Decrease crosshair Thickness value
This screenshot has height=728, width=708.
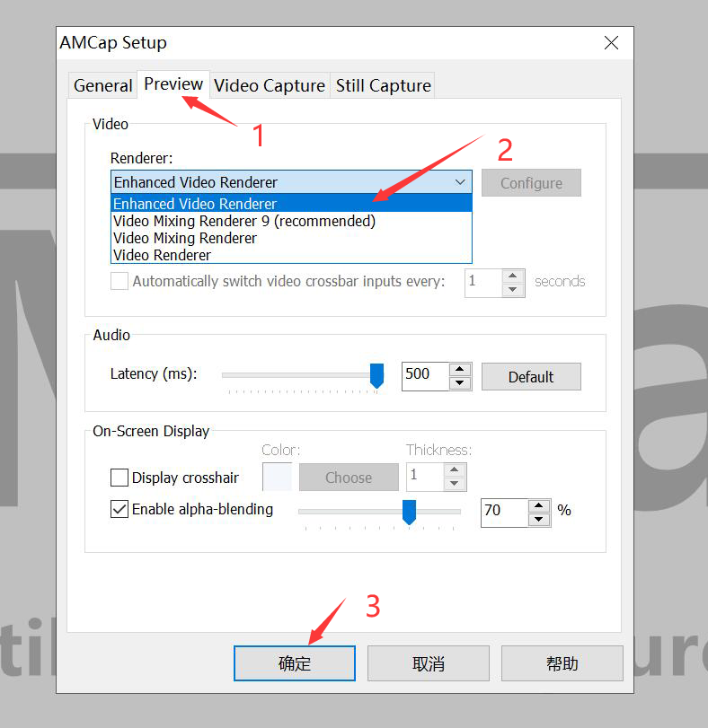[455, 484]
